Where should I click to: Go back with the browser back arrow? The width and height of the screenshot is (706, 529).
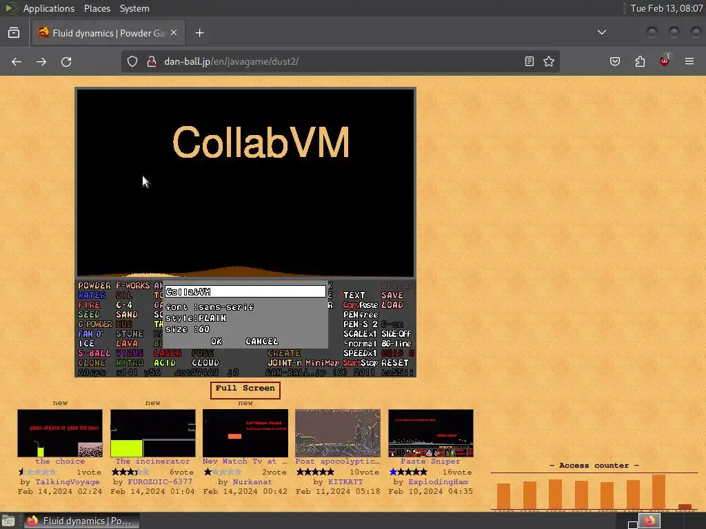(17, 61)
